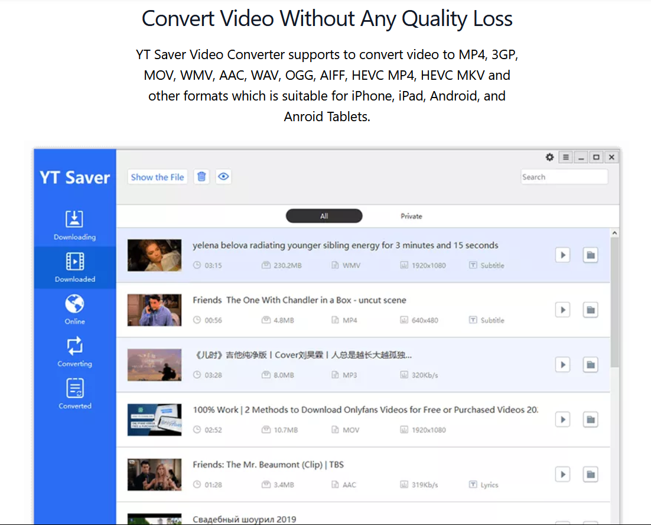Image resolution: width=651 pixels, height=525 pixels.
Task: Focus the Search input field
Action: tap(564, 177)
